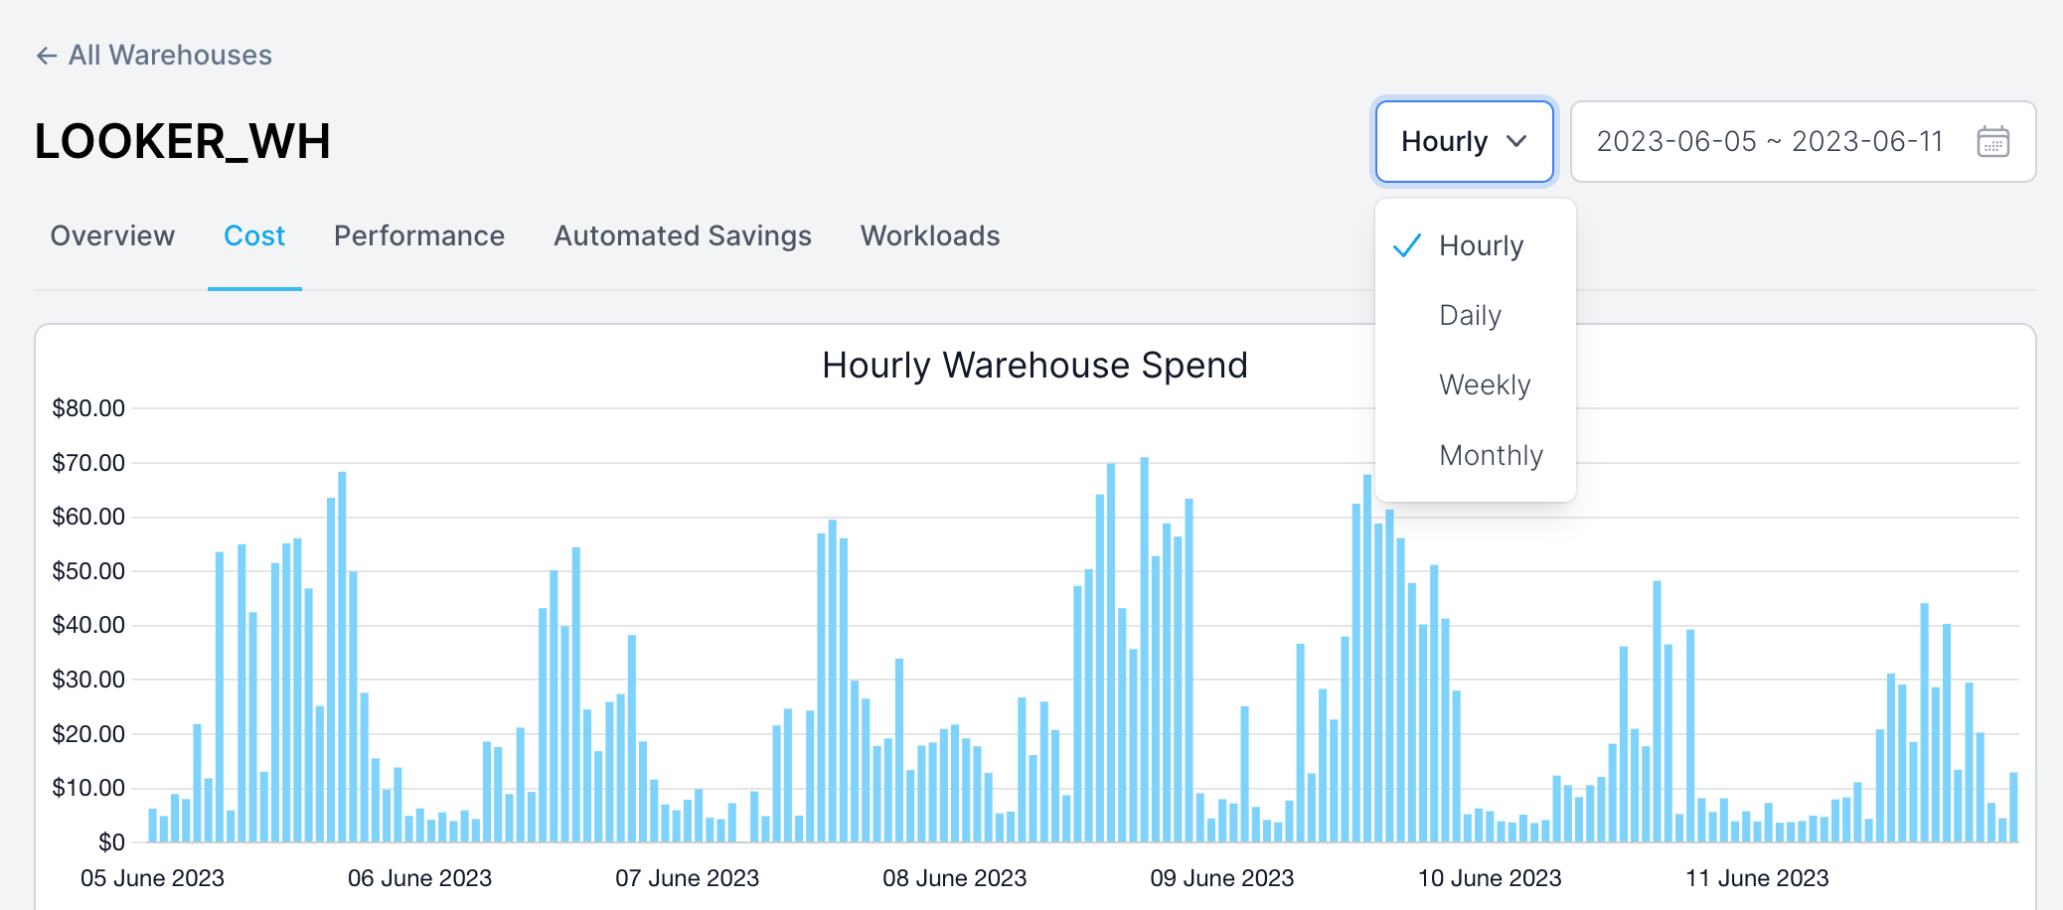
Task: Click the calendar icon in date range
Action: pos(1992,141)
